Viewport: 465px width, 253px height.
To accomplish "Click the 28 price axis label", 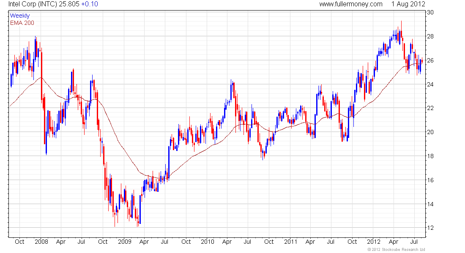I will tap(430, 36).
